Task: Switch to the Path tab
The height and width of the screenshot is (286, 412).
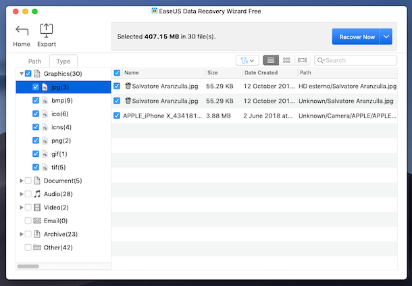Action: (x=34, y=62)
